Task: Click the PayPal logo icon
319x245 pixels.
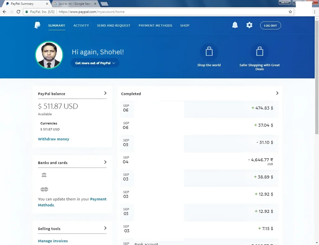Action: pyautogui.click(x=37, y=26)
